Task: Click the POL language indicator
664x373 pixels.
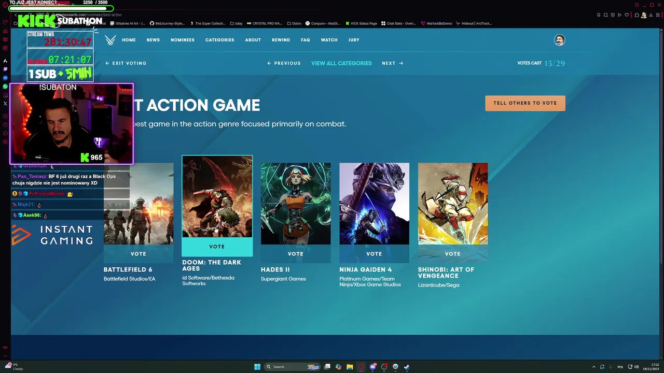Action: [620, 367]
